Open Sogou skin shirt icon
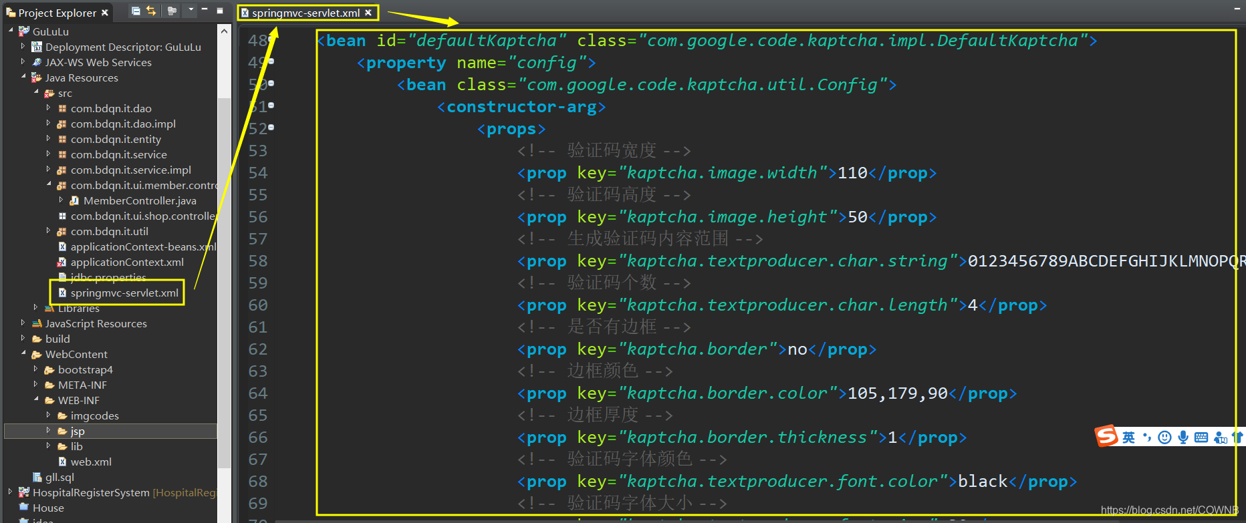 pyautogui.click(x=1237, y=438)
